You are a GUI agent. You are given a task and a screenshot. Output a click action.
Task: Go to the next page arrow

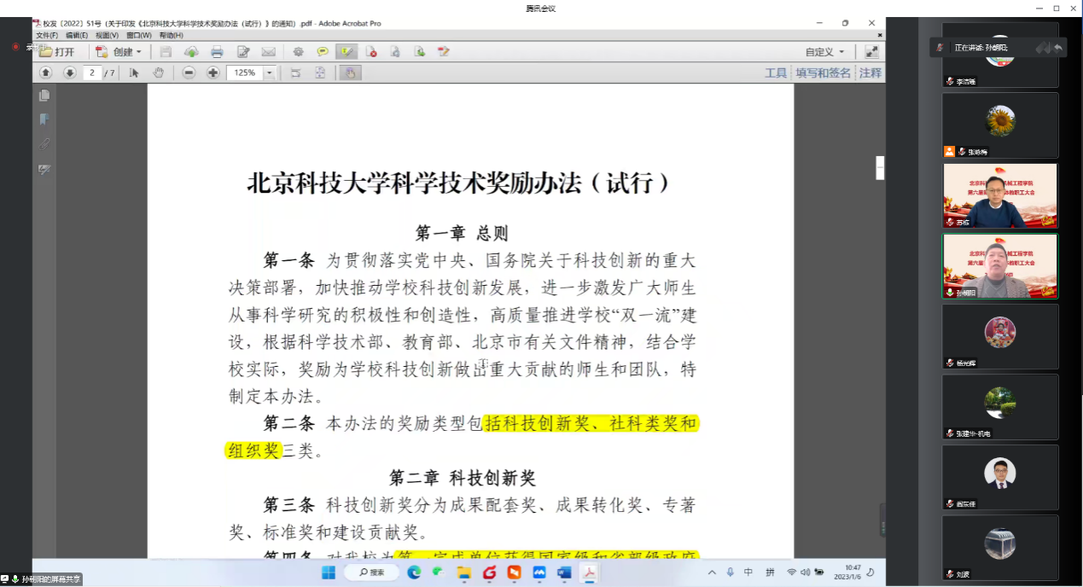click(x=70, y=73)
